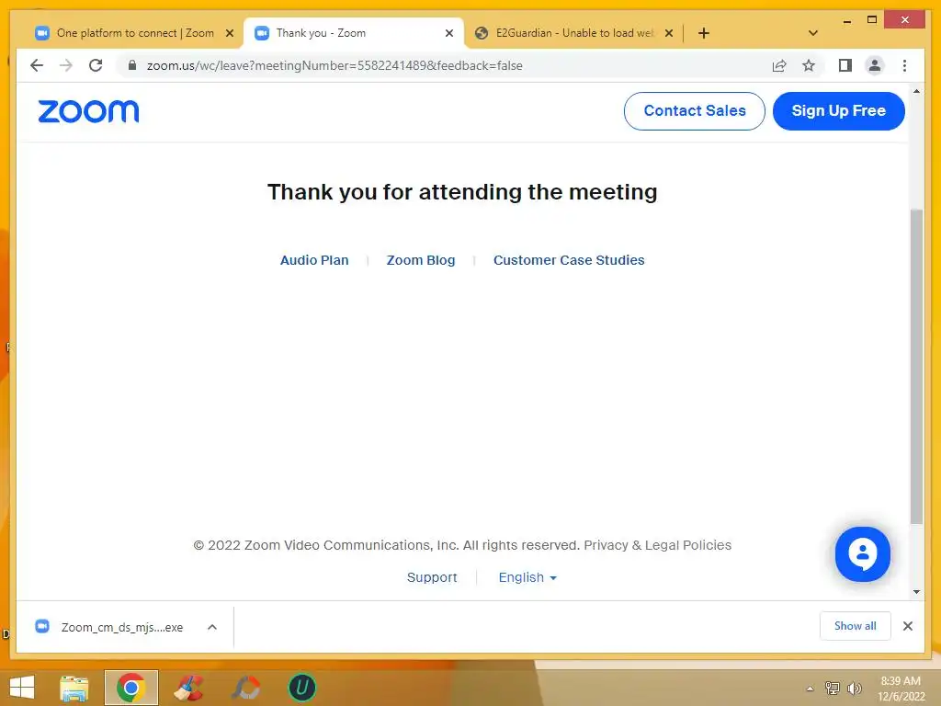Open the Audio Plan link
This screenshot has width=941, height=706.
coord(314,260)
